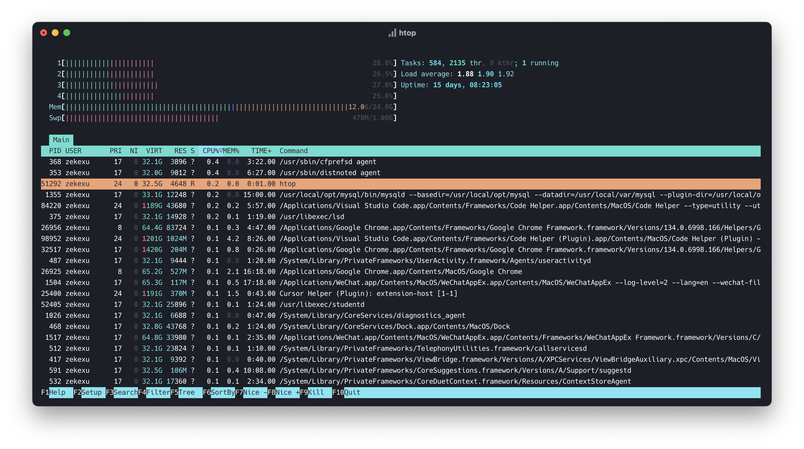
Task: Select the ContextStoreAgent process row
Action: pos(401,381)
